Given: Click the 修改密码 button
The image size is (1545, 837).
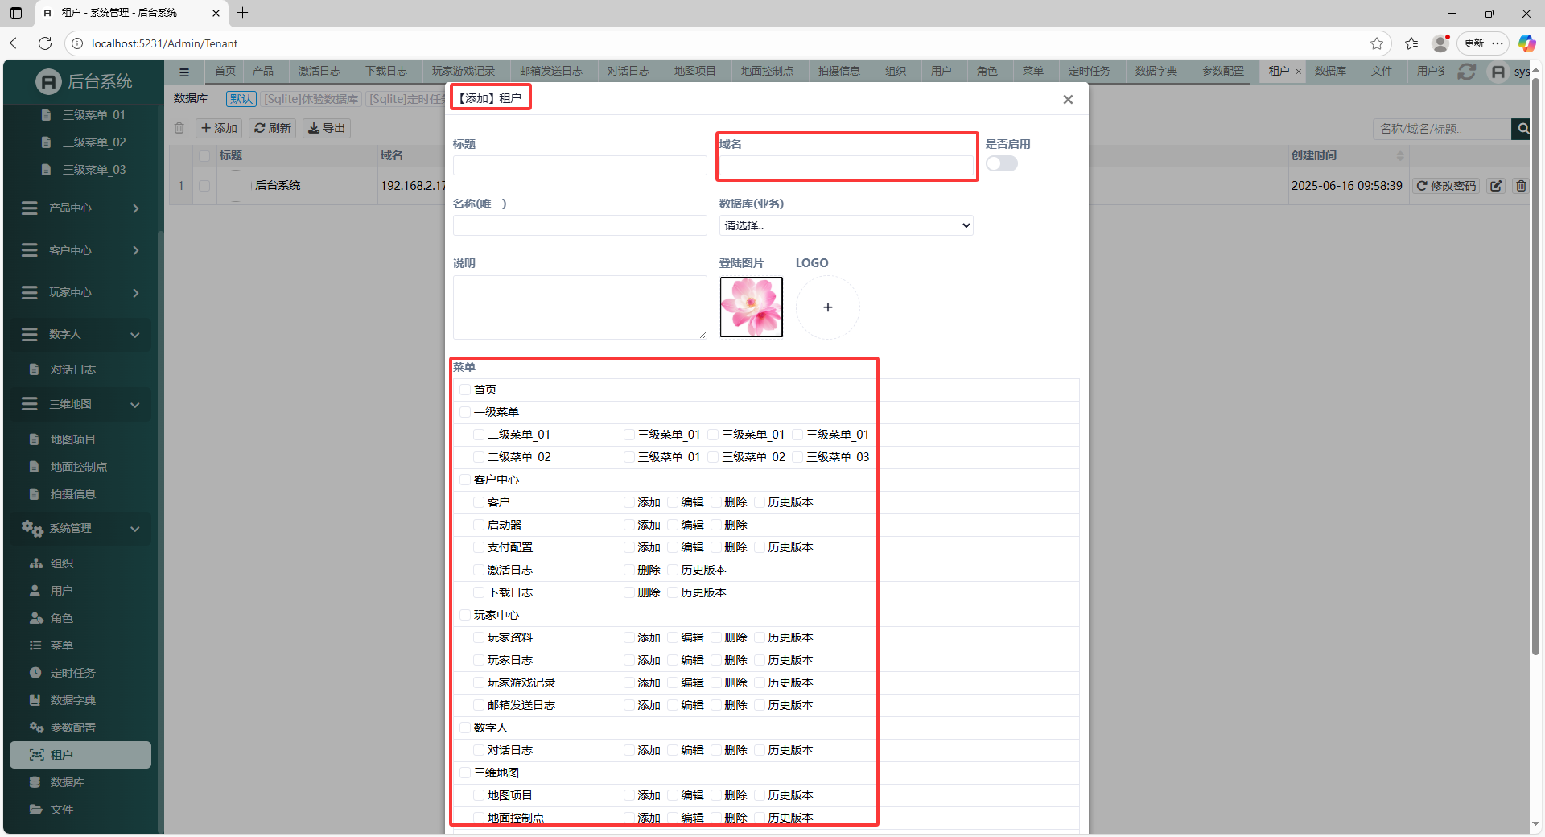Looking at the screenshot, I should pyautogui.click(x=1446, y=186).
